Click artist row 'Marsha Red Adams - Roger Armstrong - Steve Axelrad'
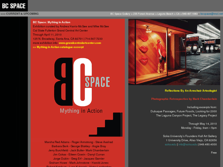 79,142
